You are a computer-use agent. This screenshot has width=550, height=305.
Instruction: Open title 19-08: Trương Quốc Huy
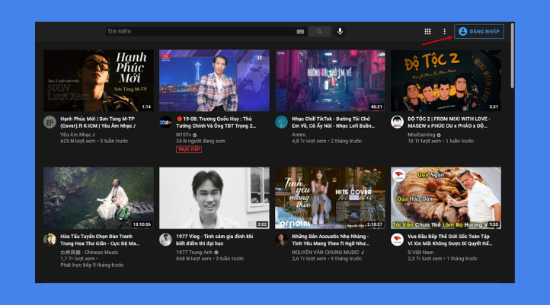coord(216,122)
